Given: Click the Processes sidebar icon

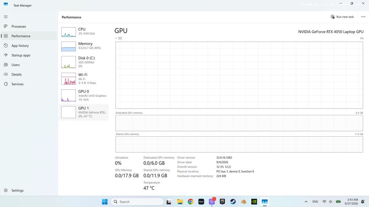Looking at the screenshot, I should pyautogui.click(x=6, y=26).
